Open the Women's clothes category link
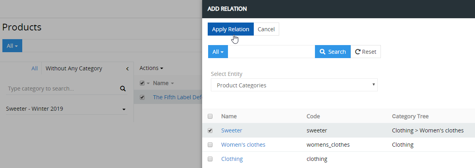Image resolution: width=475 pixels, height=168 pixels. 243,145
